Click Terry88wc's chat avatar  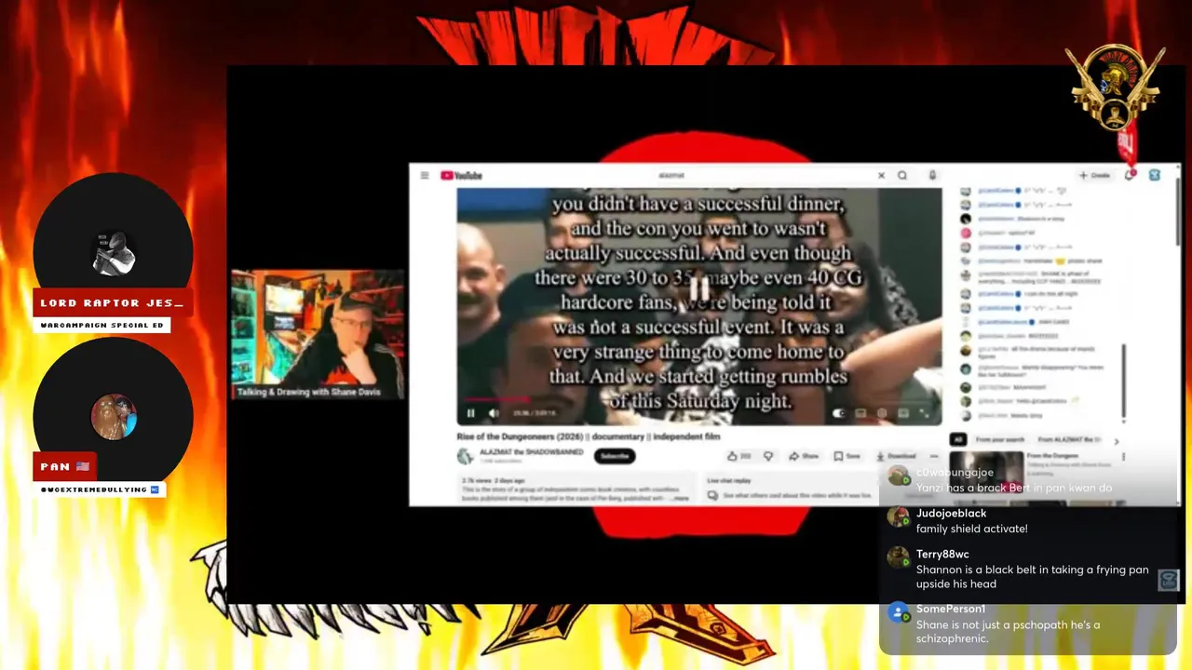click(x=898, y=556)
